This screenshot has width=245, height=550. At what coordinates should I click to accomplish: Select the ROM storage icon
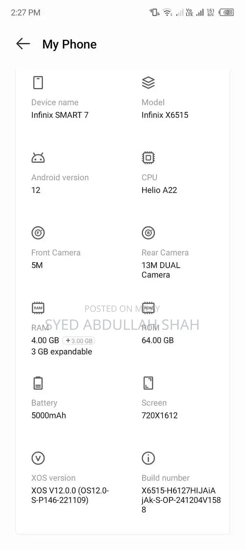[x=148, y=308]
